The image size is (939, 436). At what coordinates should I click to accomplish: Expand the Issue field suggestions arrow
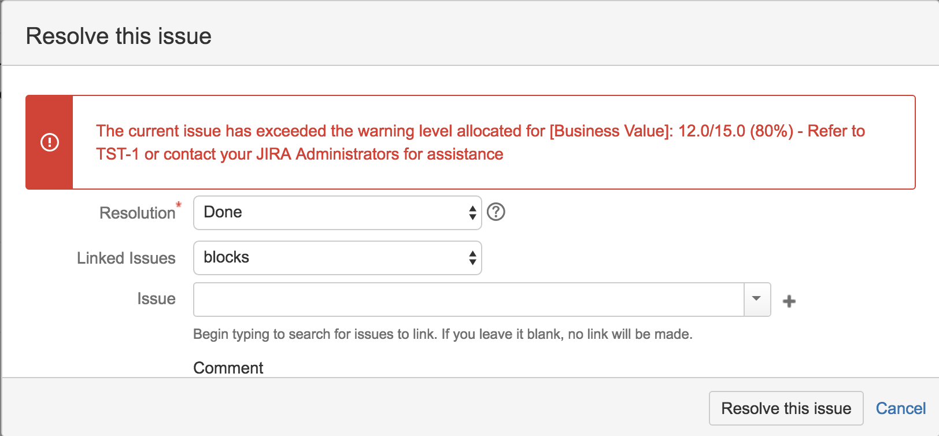756,300
